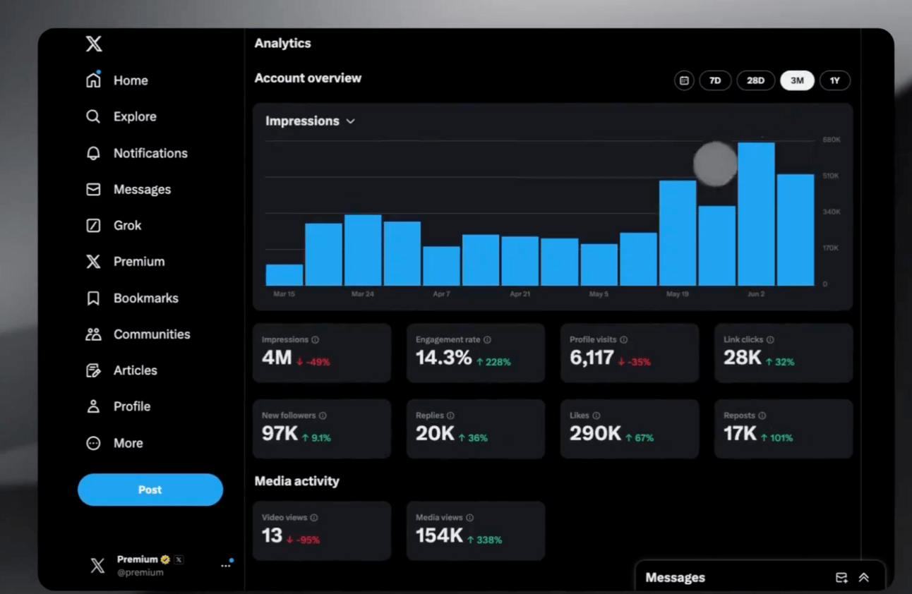Click the first chart bar above Mar 15
The height and width of the screenshot is (594, 912).
[x=284, y=275]
